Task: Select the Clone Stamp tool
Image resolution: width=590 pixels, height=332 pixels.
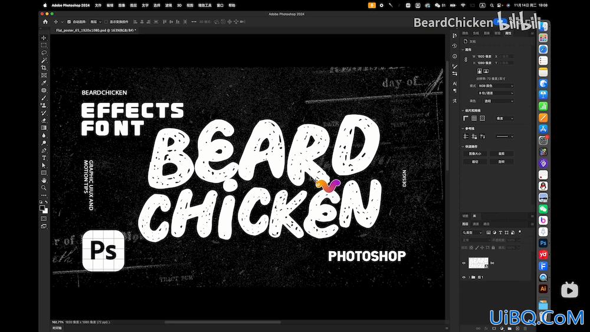Action: [44, 106]
